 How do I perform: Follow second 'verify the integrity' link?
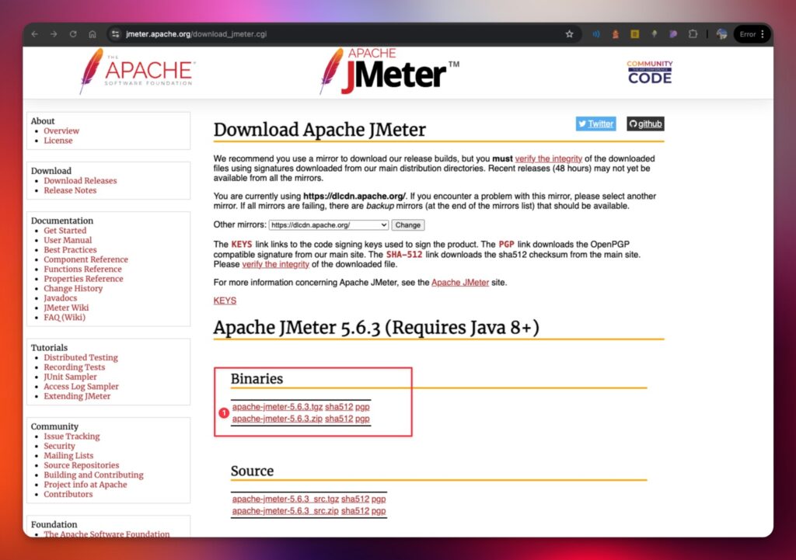[276, 264]
